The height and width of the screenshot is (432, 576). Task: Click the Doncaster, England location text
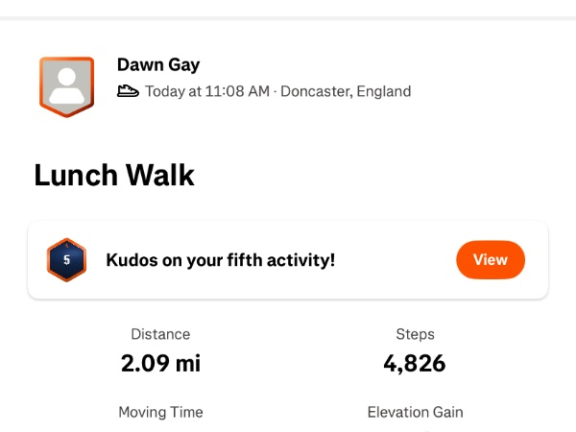[x=346, y=92]
